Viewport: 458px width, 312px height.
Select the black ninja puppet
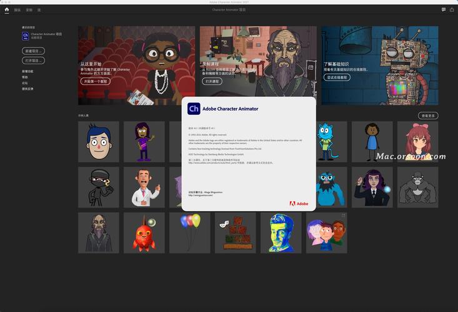[99, 187]
